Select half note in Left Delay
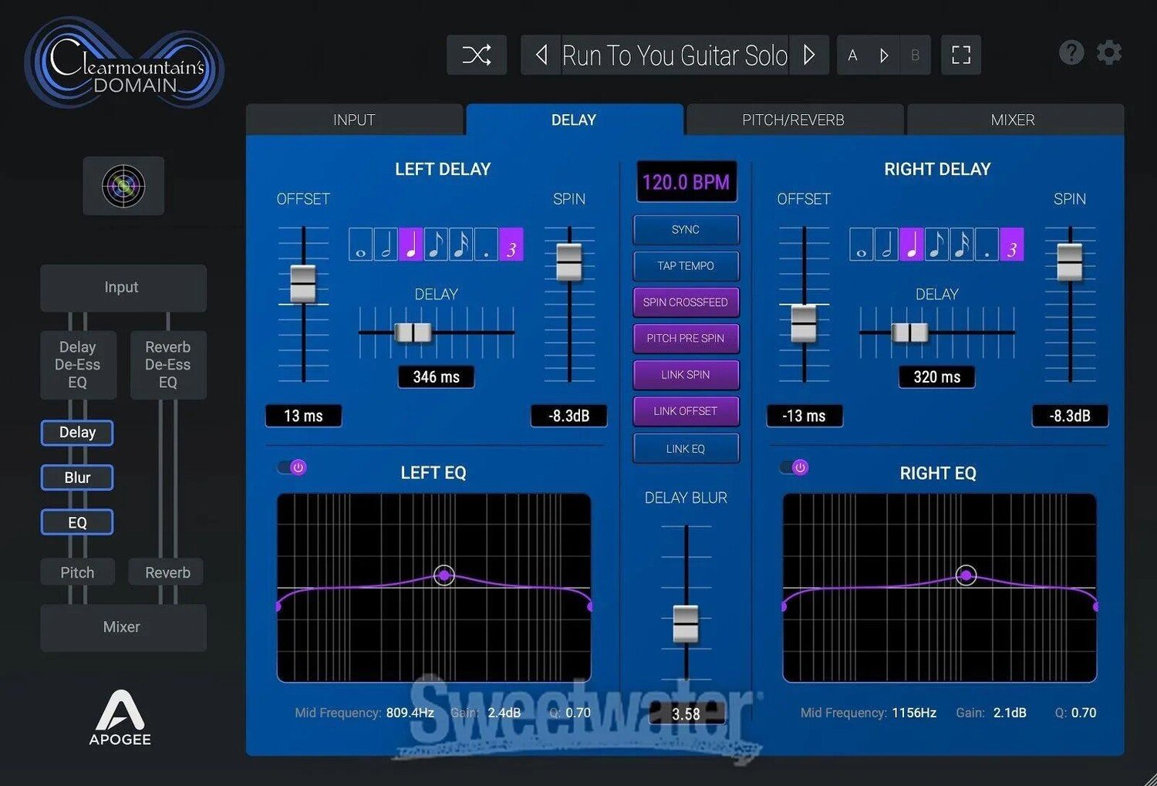 386,244
